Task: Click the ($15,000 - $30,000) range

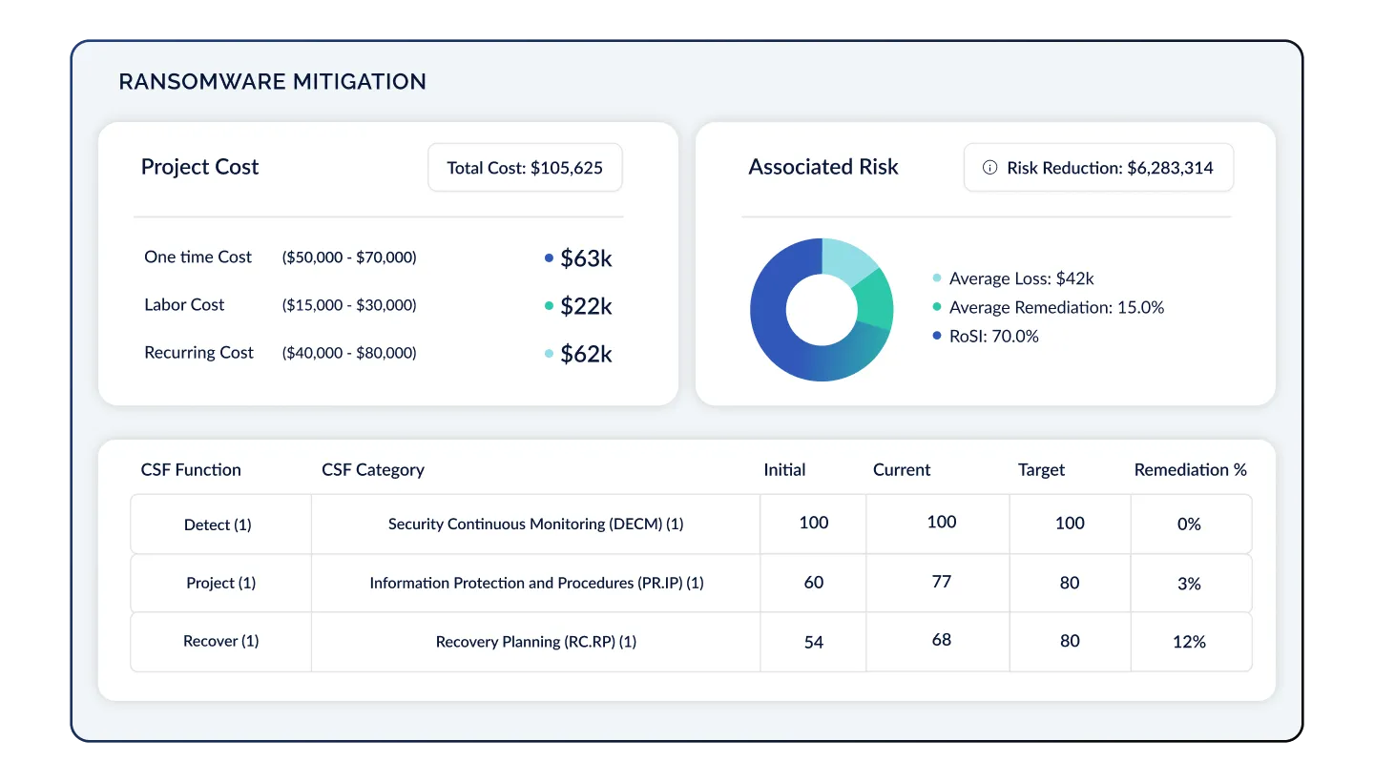Action: click(x=349, y=305)
